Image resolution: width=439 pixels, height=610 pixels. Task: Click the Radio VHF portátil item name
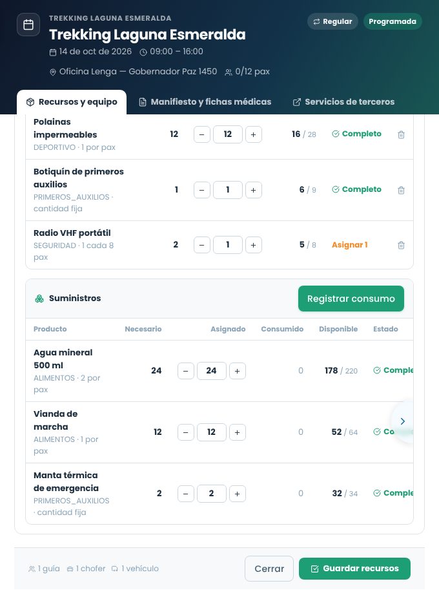pyautogui.click(x=72, y=233)
